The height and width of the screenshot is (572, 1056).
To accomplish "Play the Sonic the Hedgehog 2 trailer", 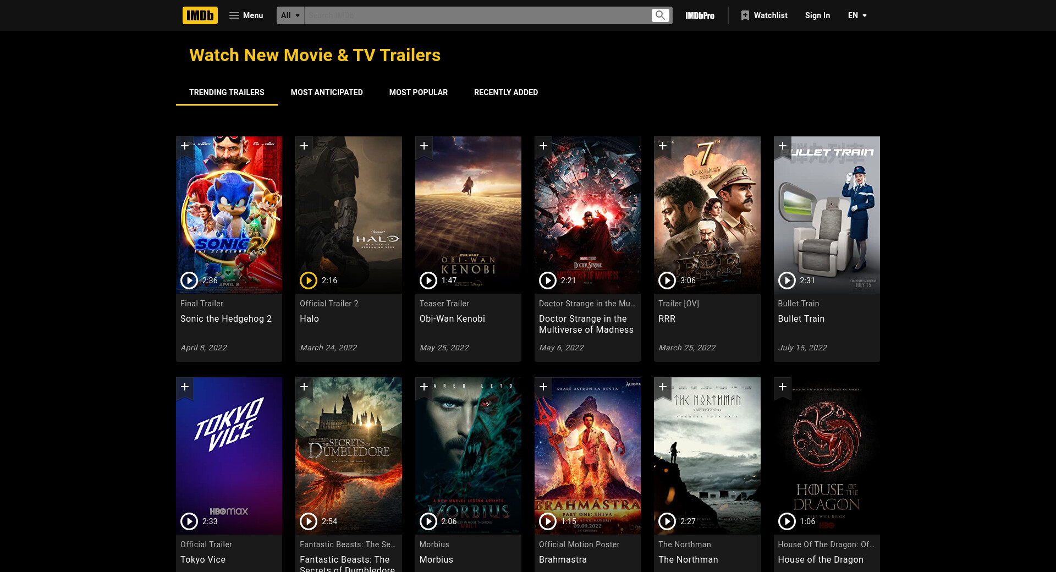I will coord(189,280).
